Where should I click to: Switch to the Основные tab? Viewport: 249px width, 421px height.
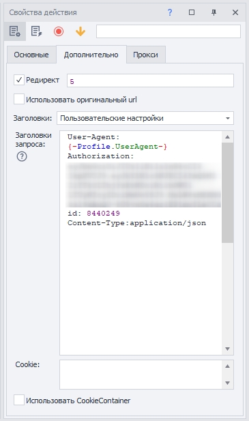coord(31,55)
